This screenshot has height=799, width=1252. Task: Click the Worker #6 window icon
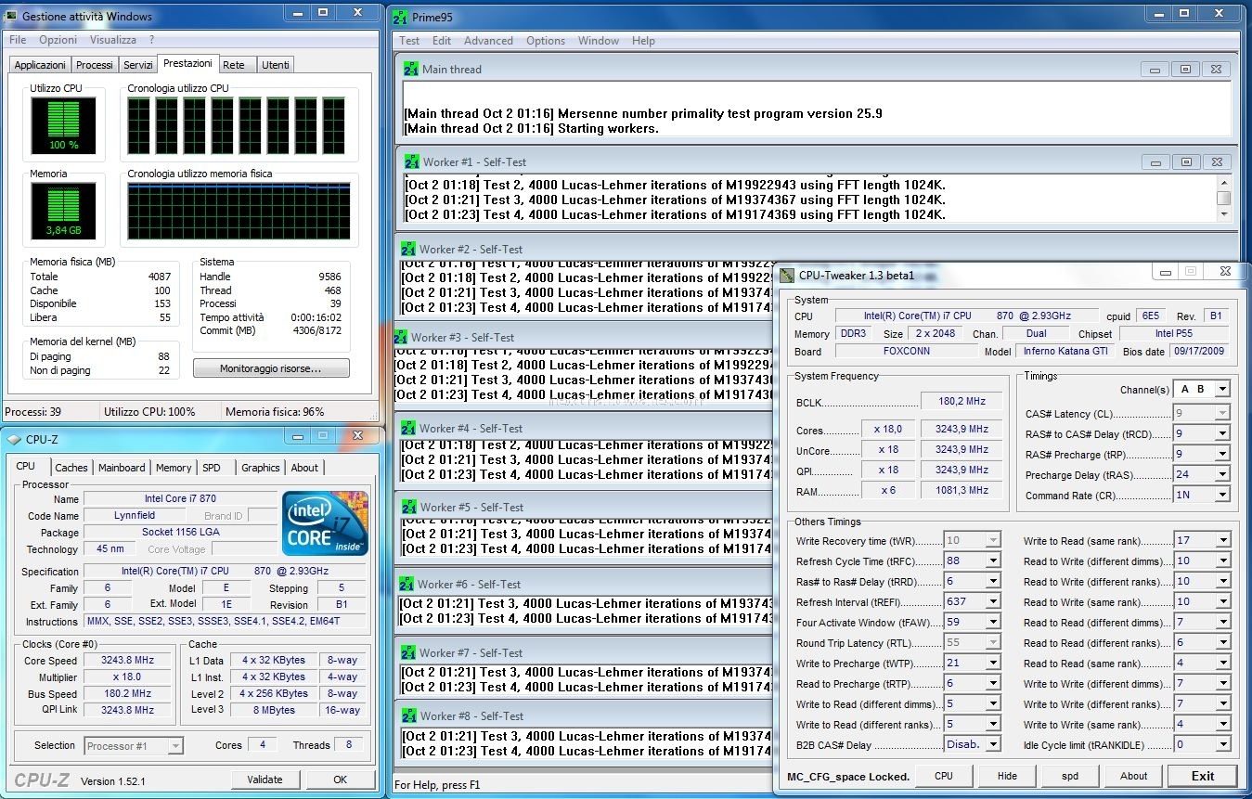(407, 584)
